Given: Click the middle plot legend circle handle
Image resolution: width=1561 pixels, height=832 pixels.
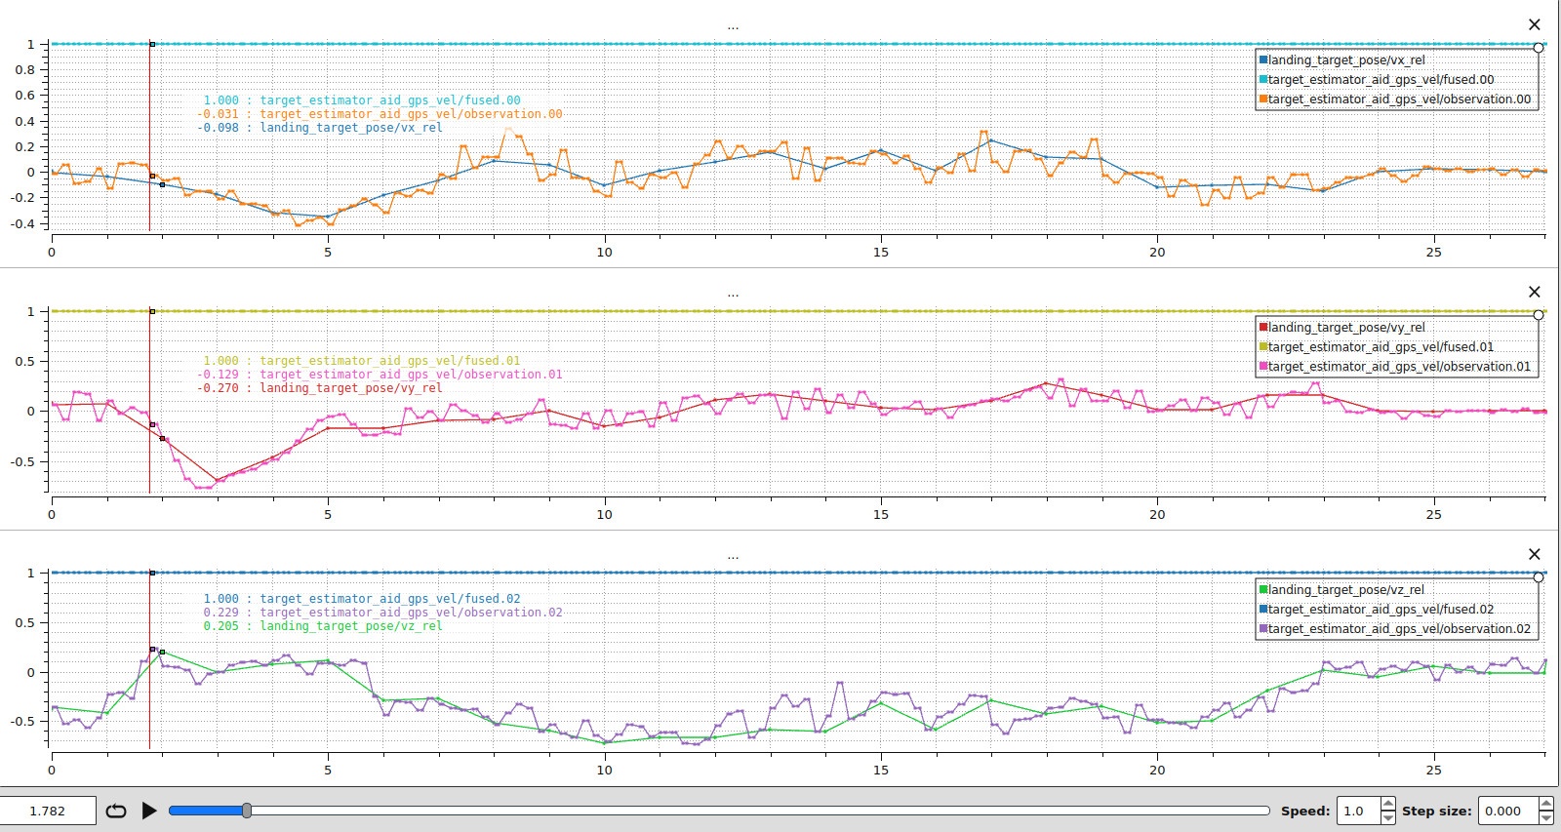Looking at the screenshot, I should tap(1539, 315).
